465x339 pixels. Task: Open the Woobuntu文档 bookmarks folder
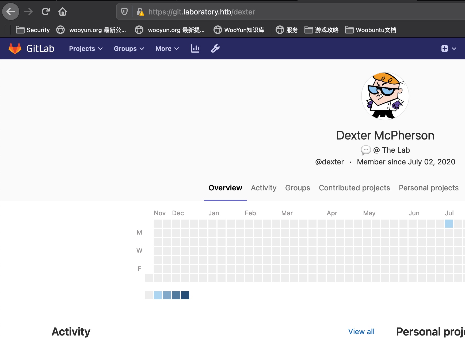point(371,30)
